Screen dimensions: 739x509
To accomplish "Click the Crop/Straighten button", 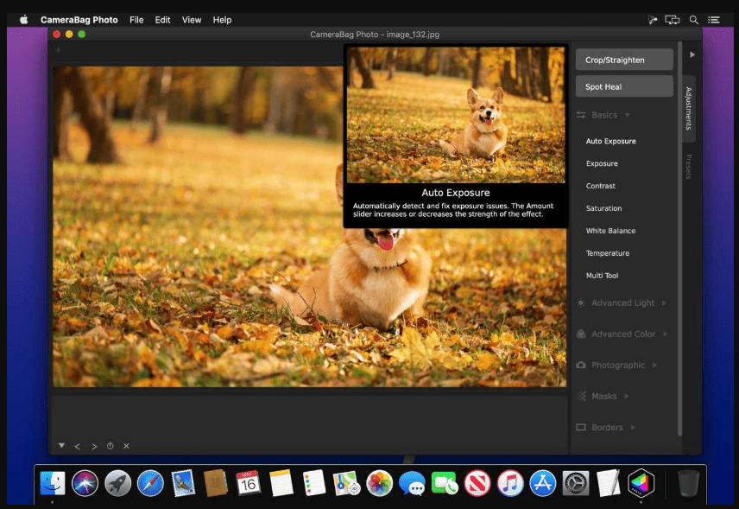I will click(624, 60).
